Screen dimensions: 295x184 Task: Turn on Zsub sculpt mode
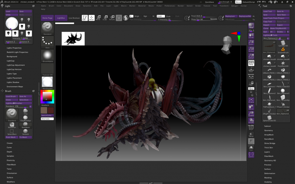pos(168,16)
